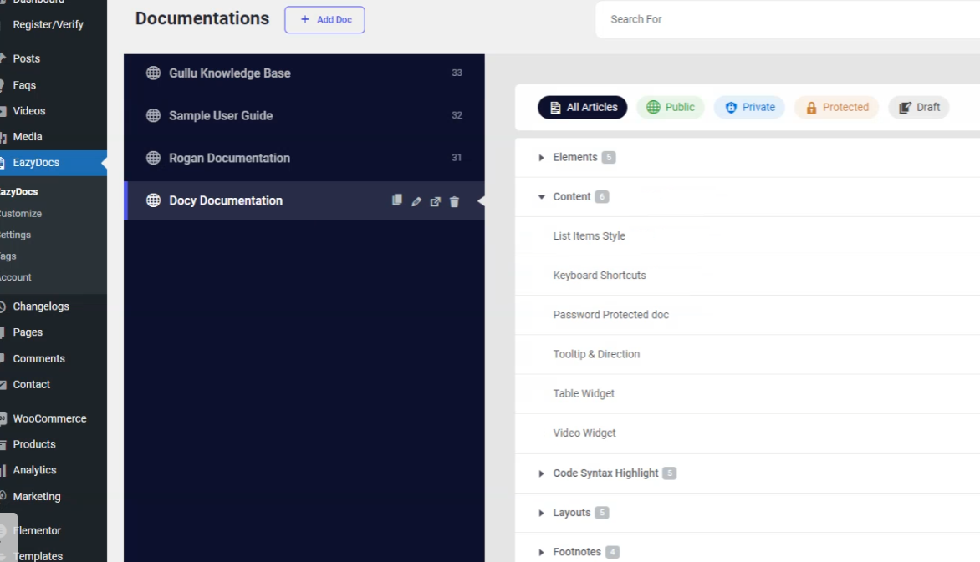Screen dimensions: 980x562
Task: Expand the Footnotes section
Action: point(541,552)
